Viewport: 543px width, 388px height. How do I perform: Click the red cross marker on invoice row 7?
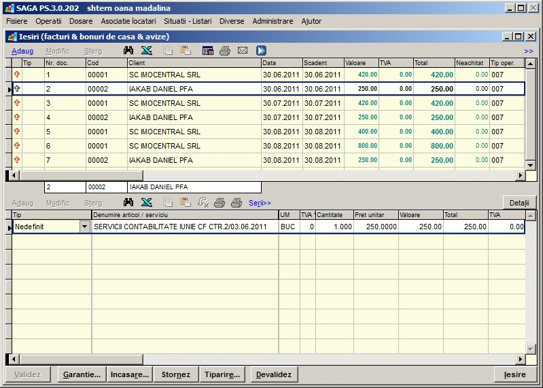16,159
